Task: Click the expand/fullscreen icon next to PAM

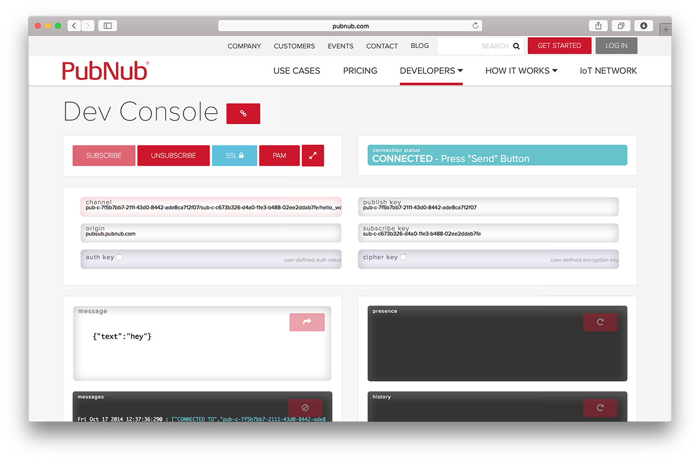Action: pyautogui.click(x=312, y=155)
